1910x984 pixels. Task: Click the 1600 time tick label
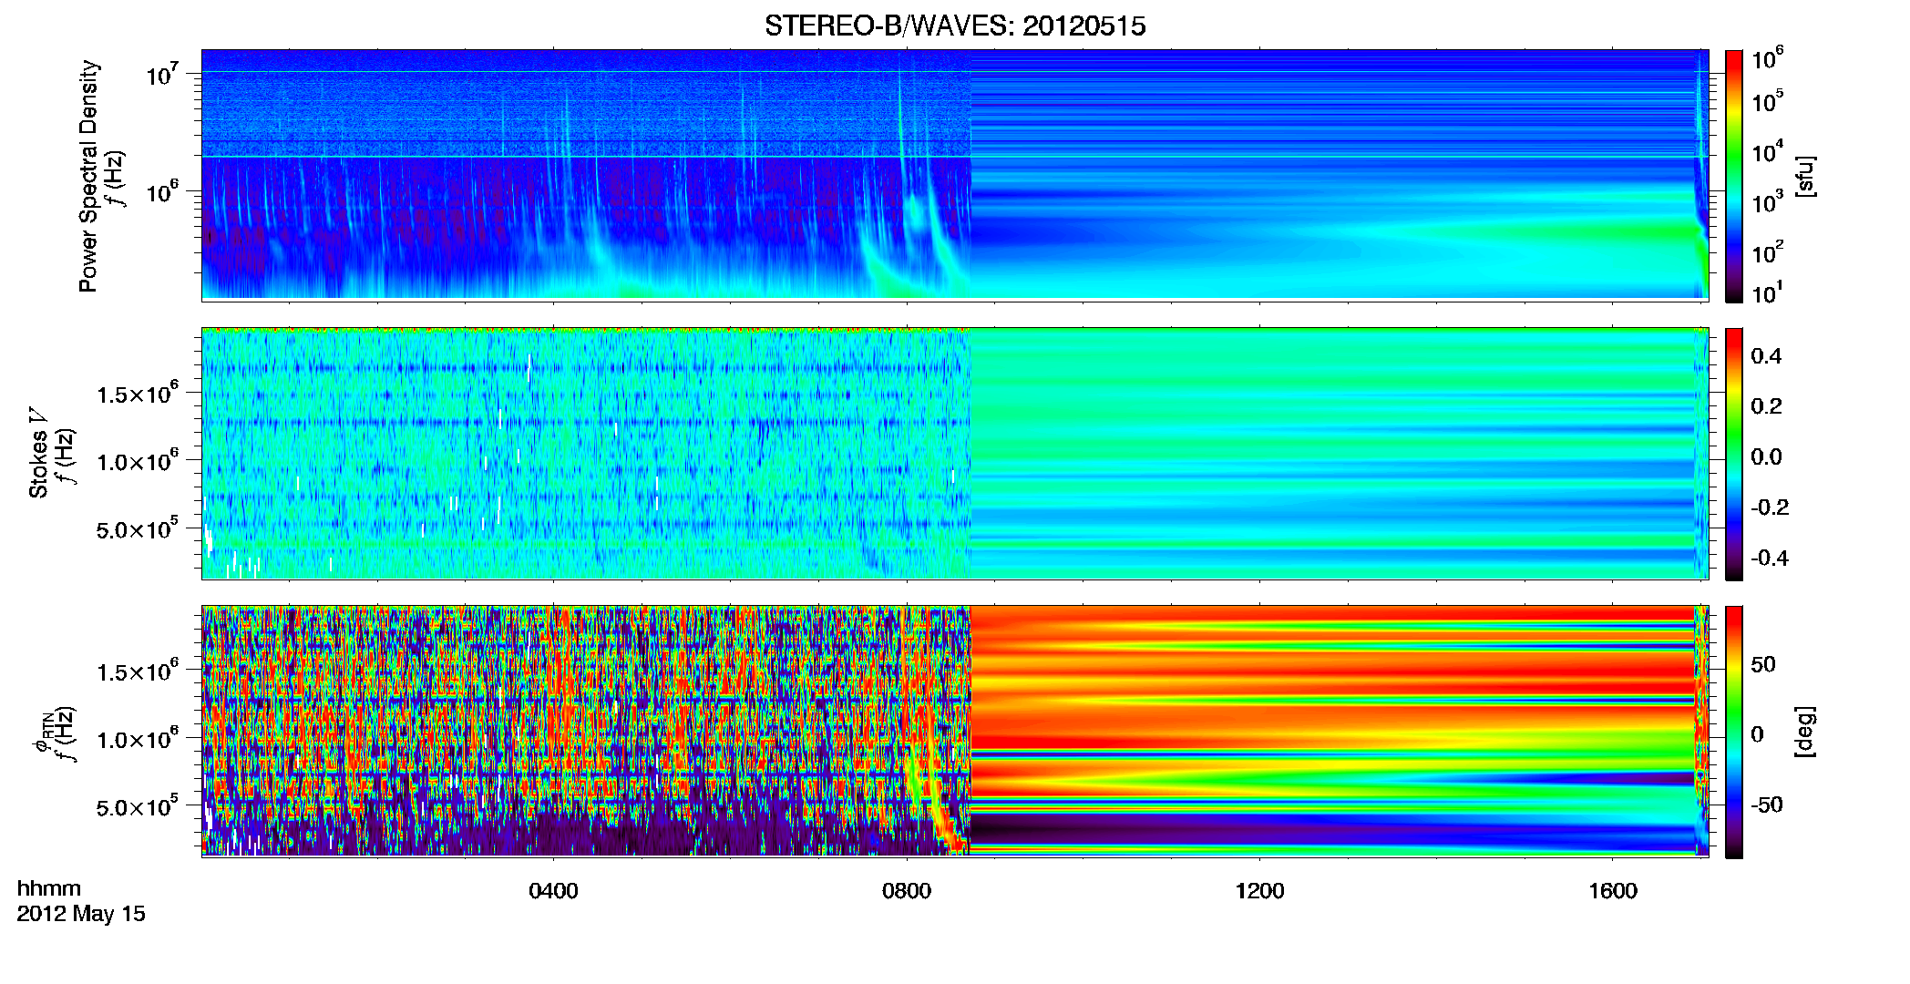(x=1612, y=891)
